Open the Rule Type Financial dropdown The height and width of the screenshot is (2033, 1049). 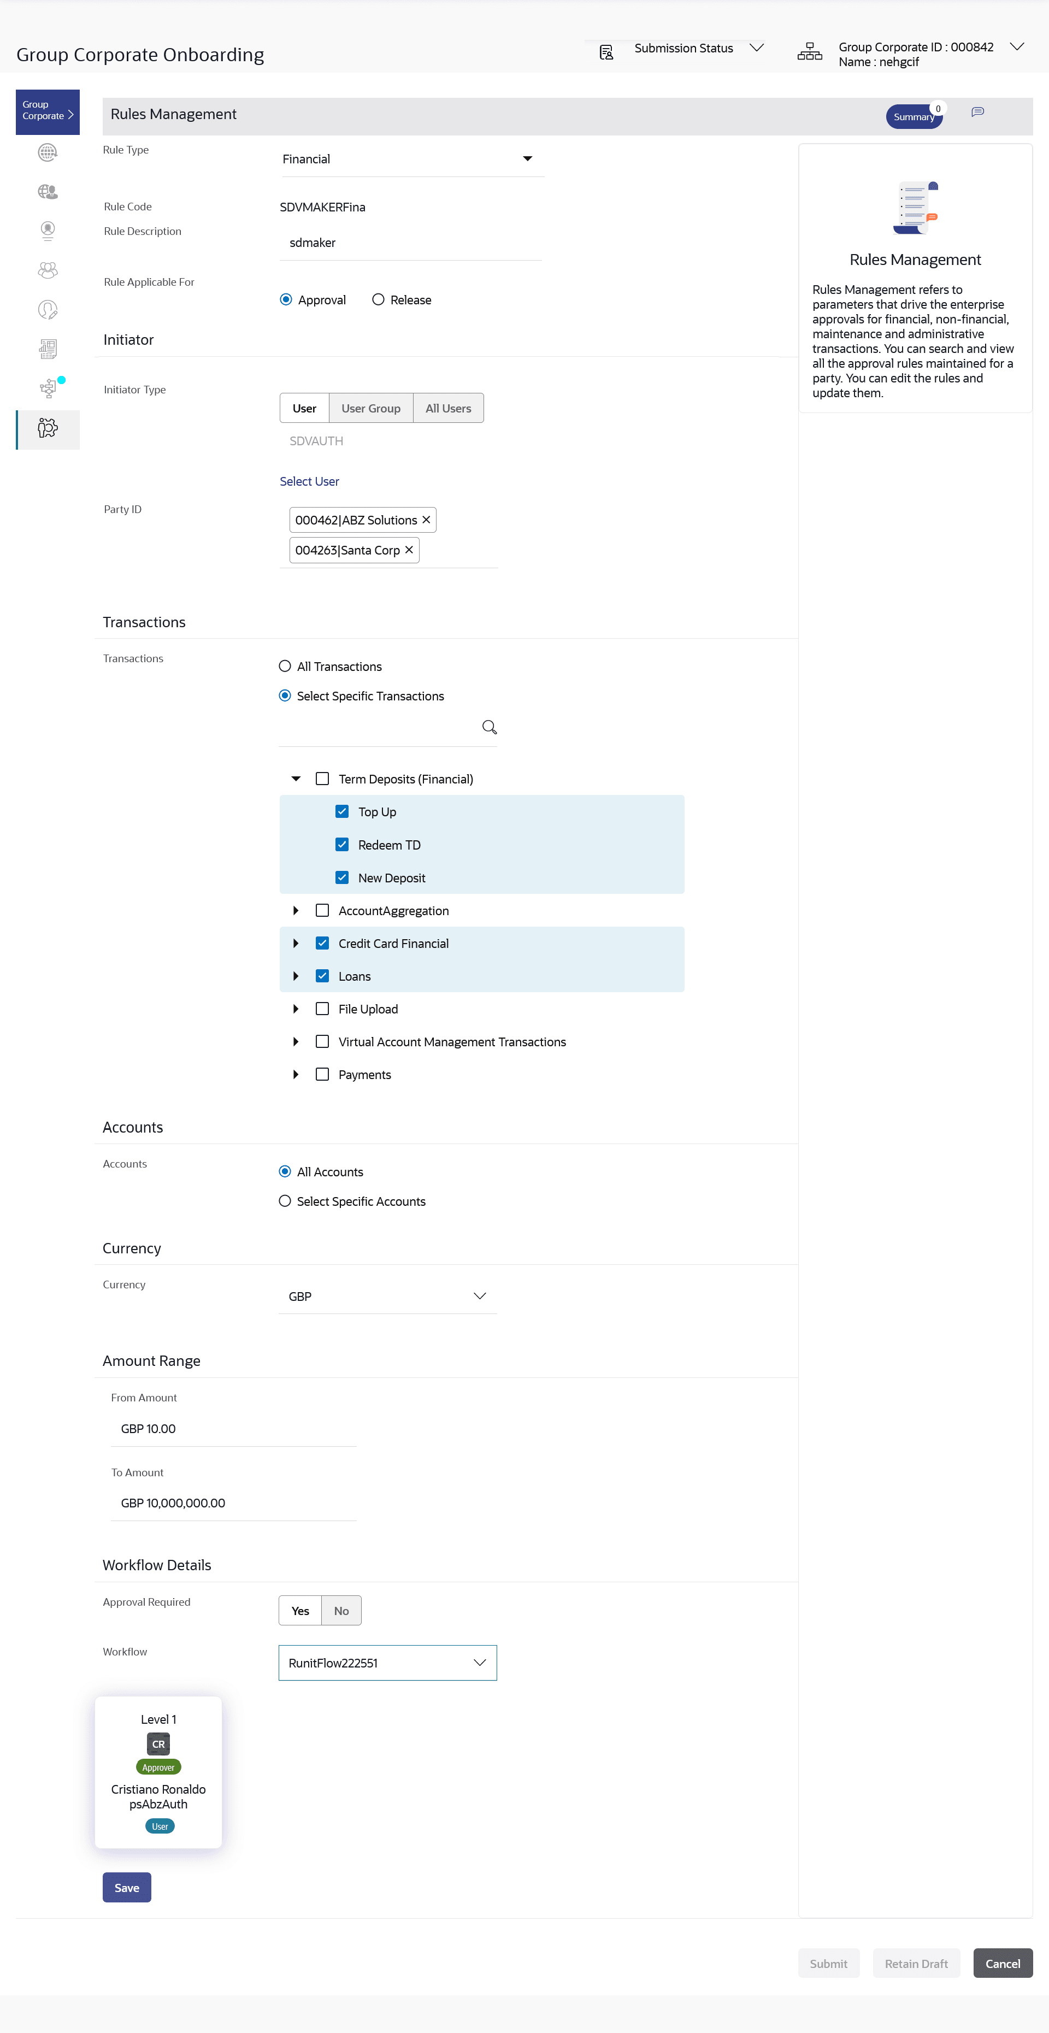pyautogui.click(x=411, y=160)
